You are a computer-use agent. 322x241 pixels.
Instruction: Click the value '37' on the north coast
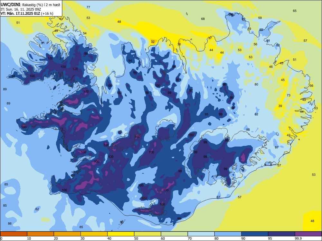[210, 38]
